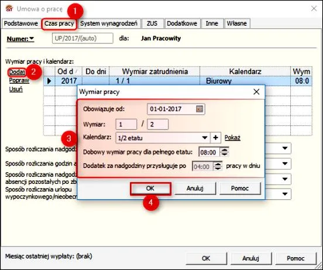The width and height of the screenshot is (323, 270).
Task: Confirm the Wymiar pracy dialog with OK
Action: 150,189
